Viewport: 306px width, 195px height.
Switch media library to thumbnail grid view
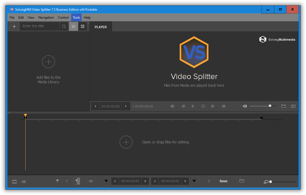[83, 26]
